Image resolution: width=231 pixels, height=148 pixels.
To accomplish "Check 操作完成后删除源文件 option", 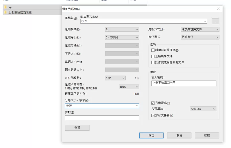I will pos(153,62).
